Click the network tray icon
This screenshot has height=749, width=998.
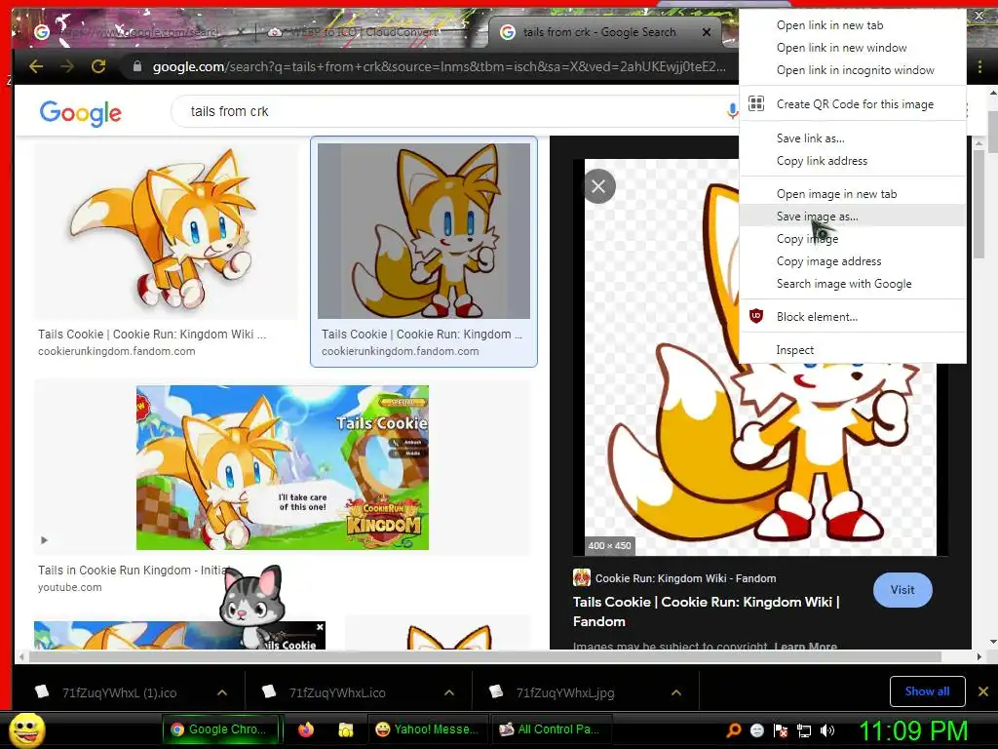click(x=804, y=730)
